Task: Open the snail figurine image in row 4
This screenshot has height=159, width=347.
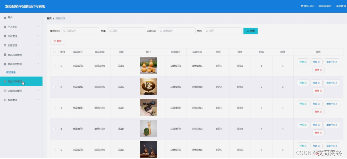Action: point(148,129)
